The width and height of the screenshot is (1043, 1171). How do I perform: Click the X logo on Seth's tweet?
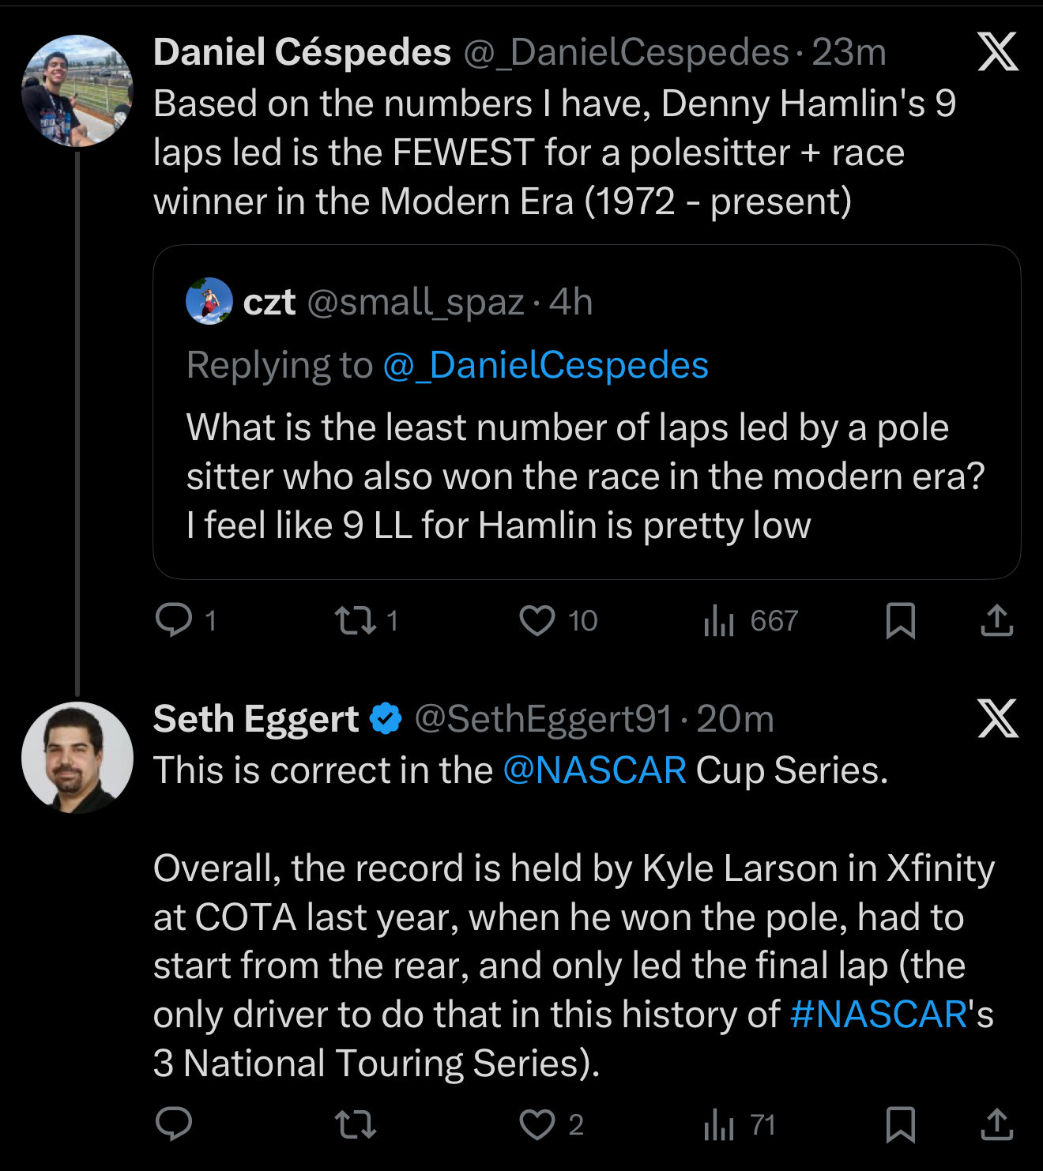coord(998,718)
